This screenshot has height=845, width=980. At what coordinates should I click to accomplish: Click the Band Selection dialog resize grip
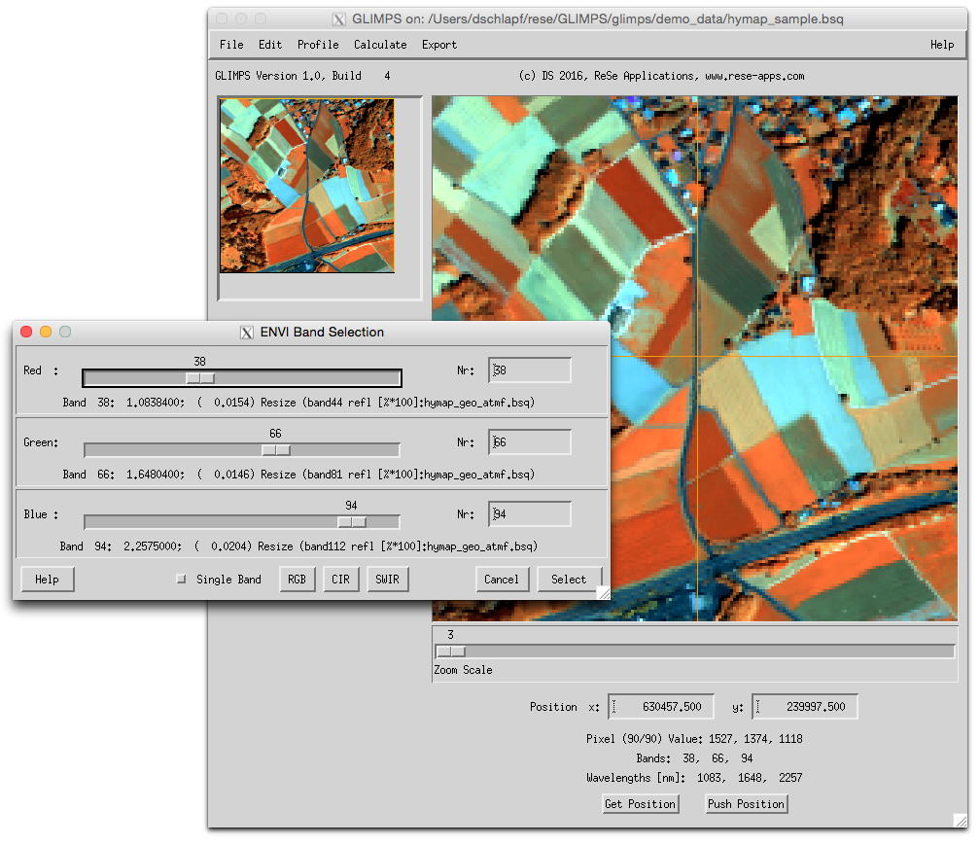pyautogui.click(x=603, y=592)
